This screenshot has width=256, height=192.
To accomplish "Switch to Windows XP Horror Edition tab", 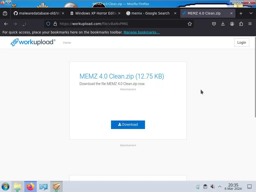I will [95, 13].
